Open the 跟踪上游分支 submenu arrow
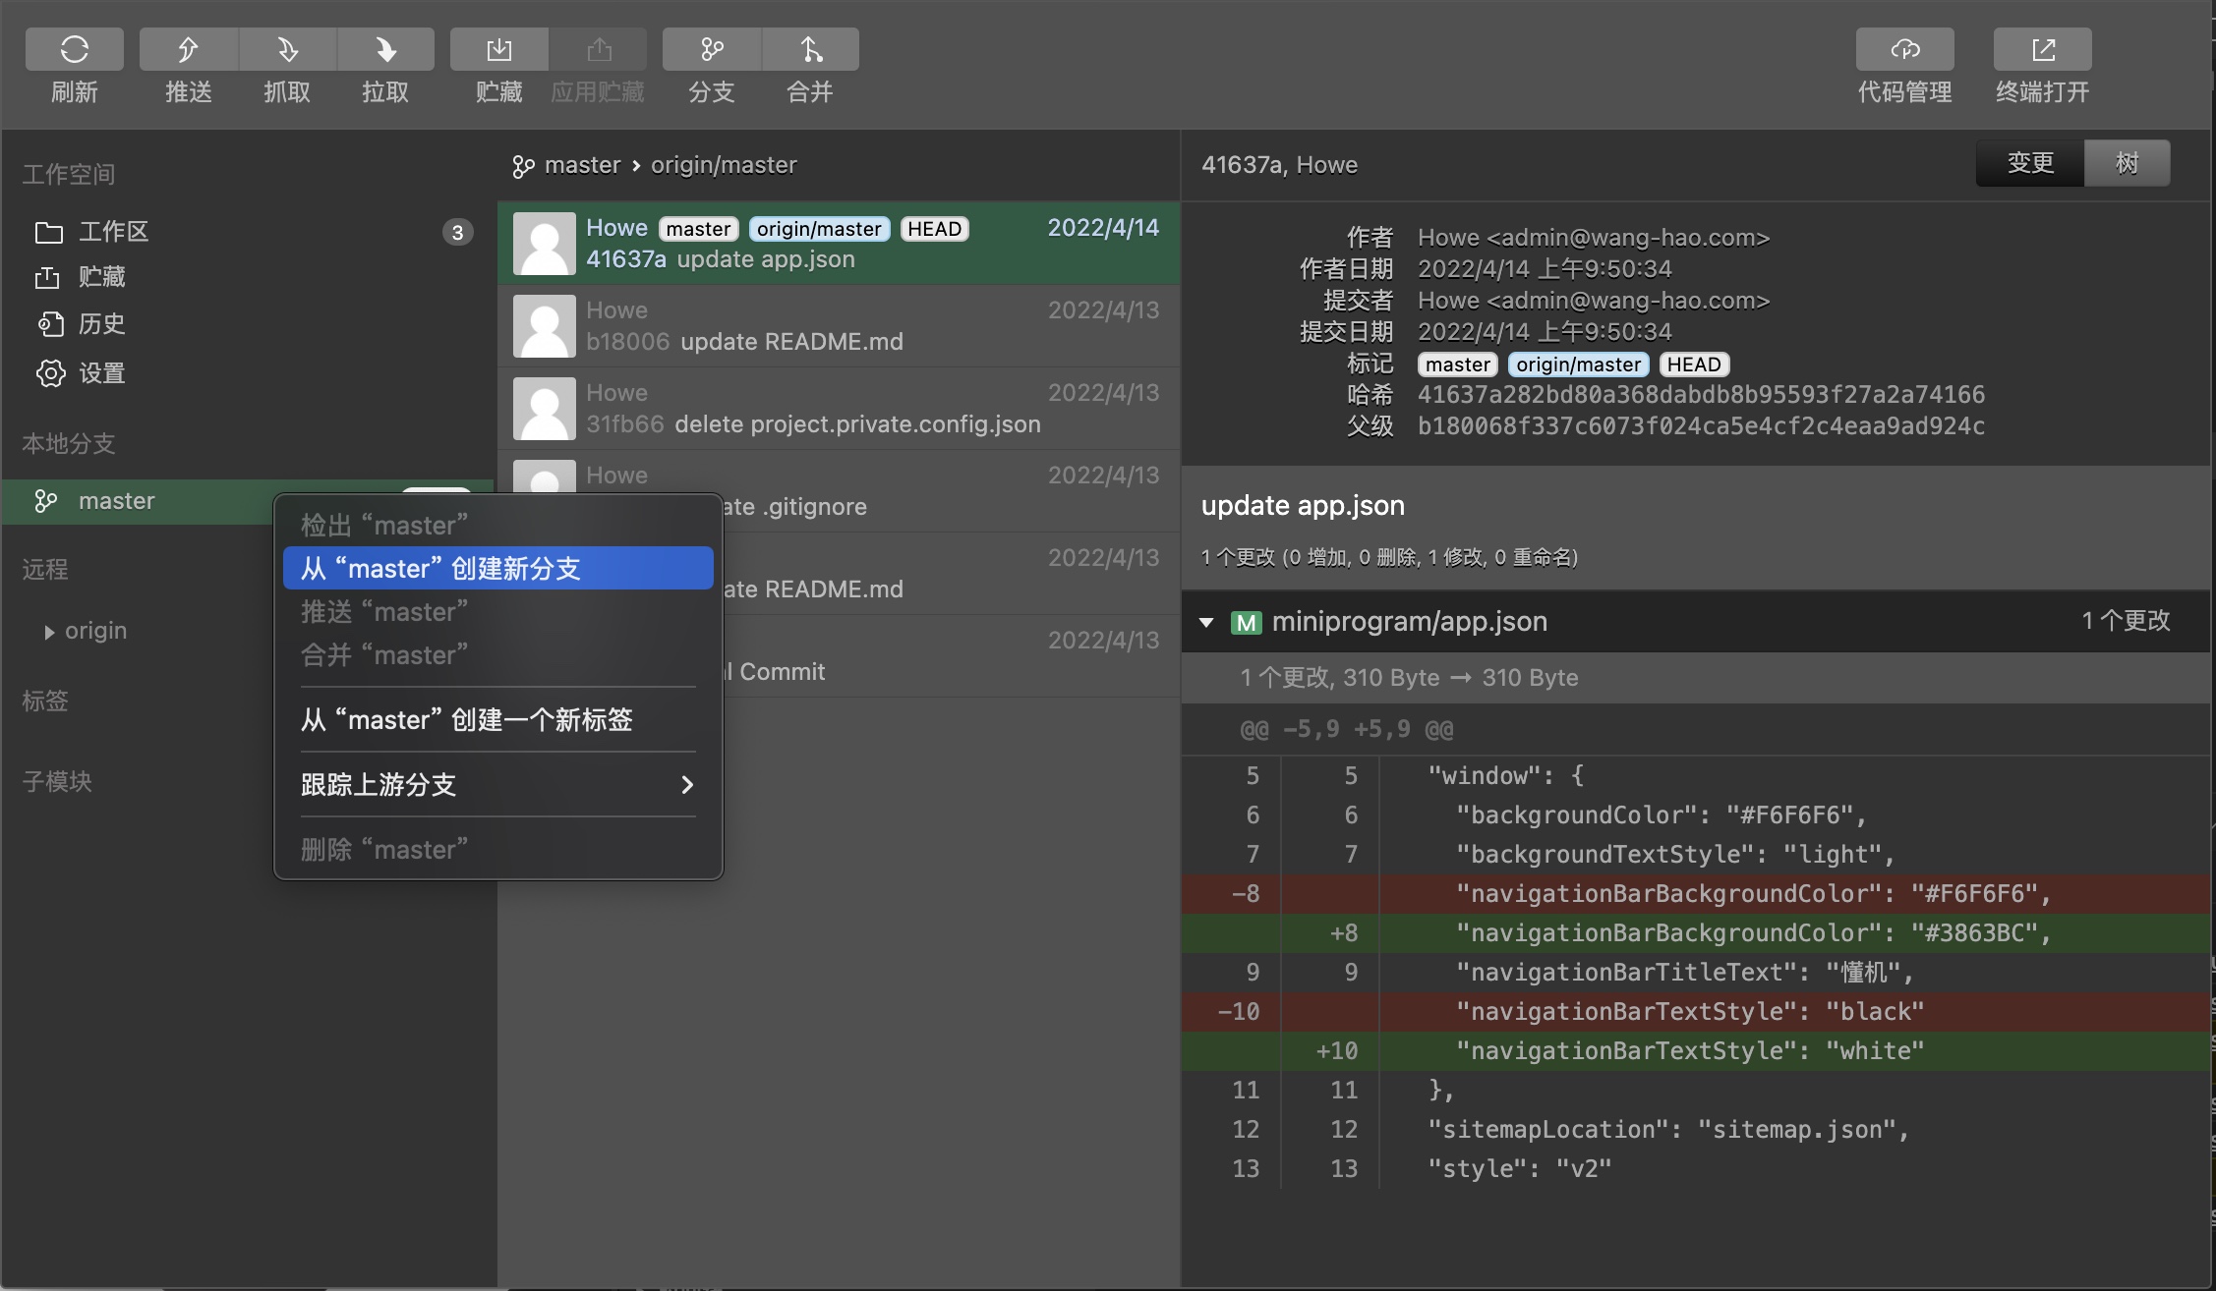This screenshot has width=2216, height=1291. pos(687,784)
